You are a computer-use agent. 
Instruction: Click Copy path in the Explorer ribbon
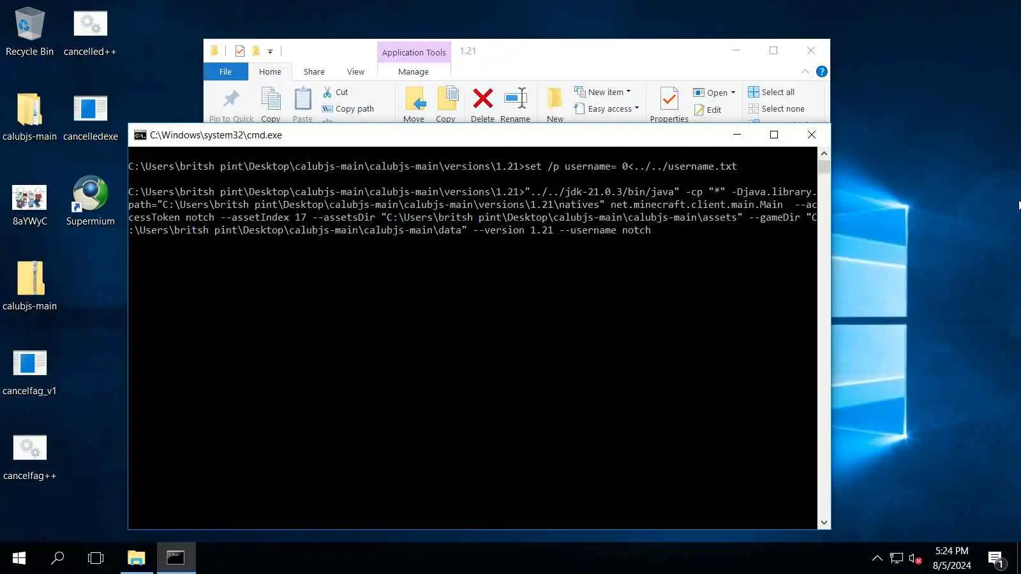point(348,108)
